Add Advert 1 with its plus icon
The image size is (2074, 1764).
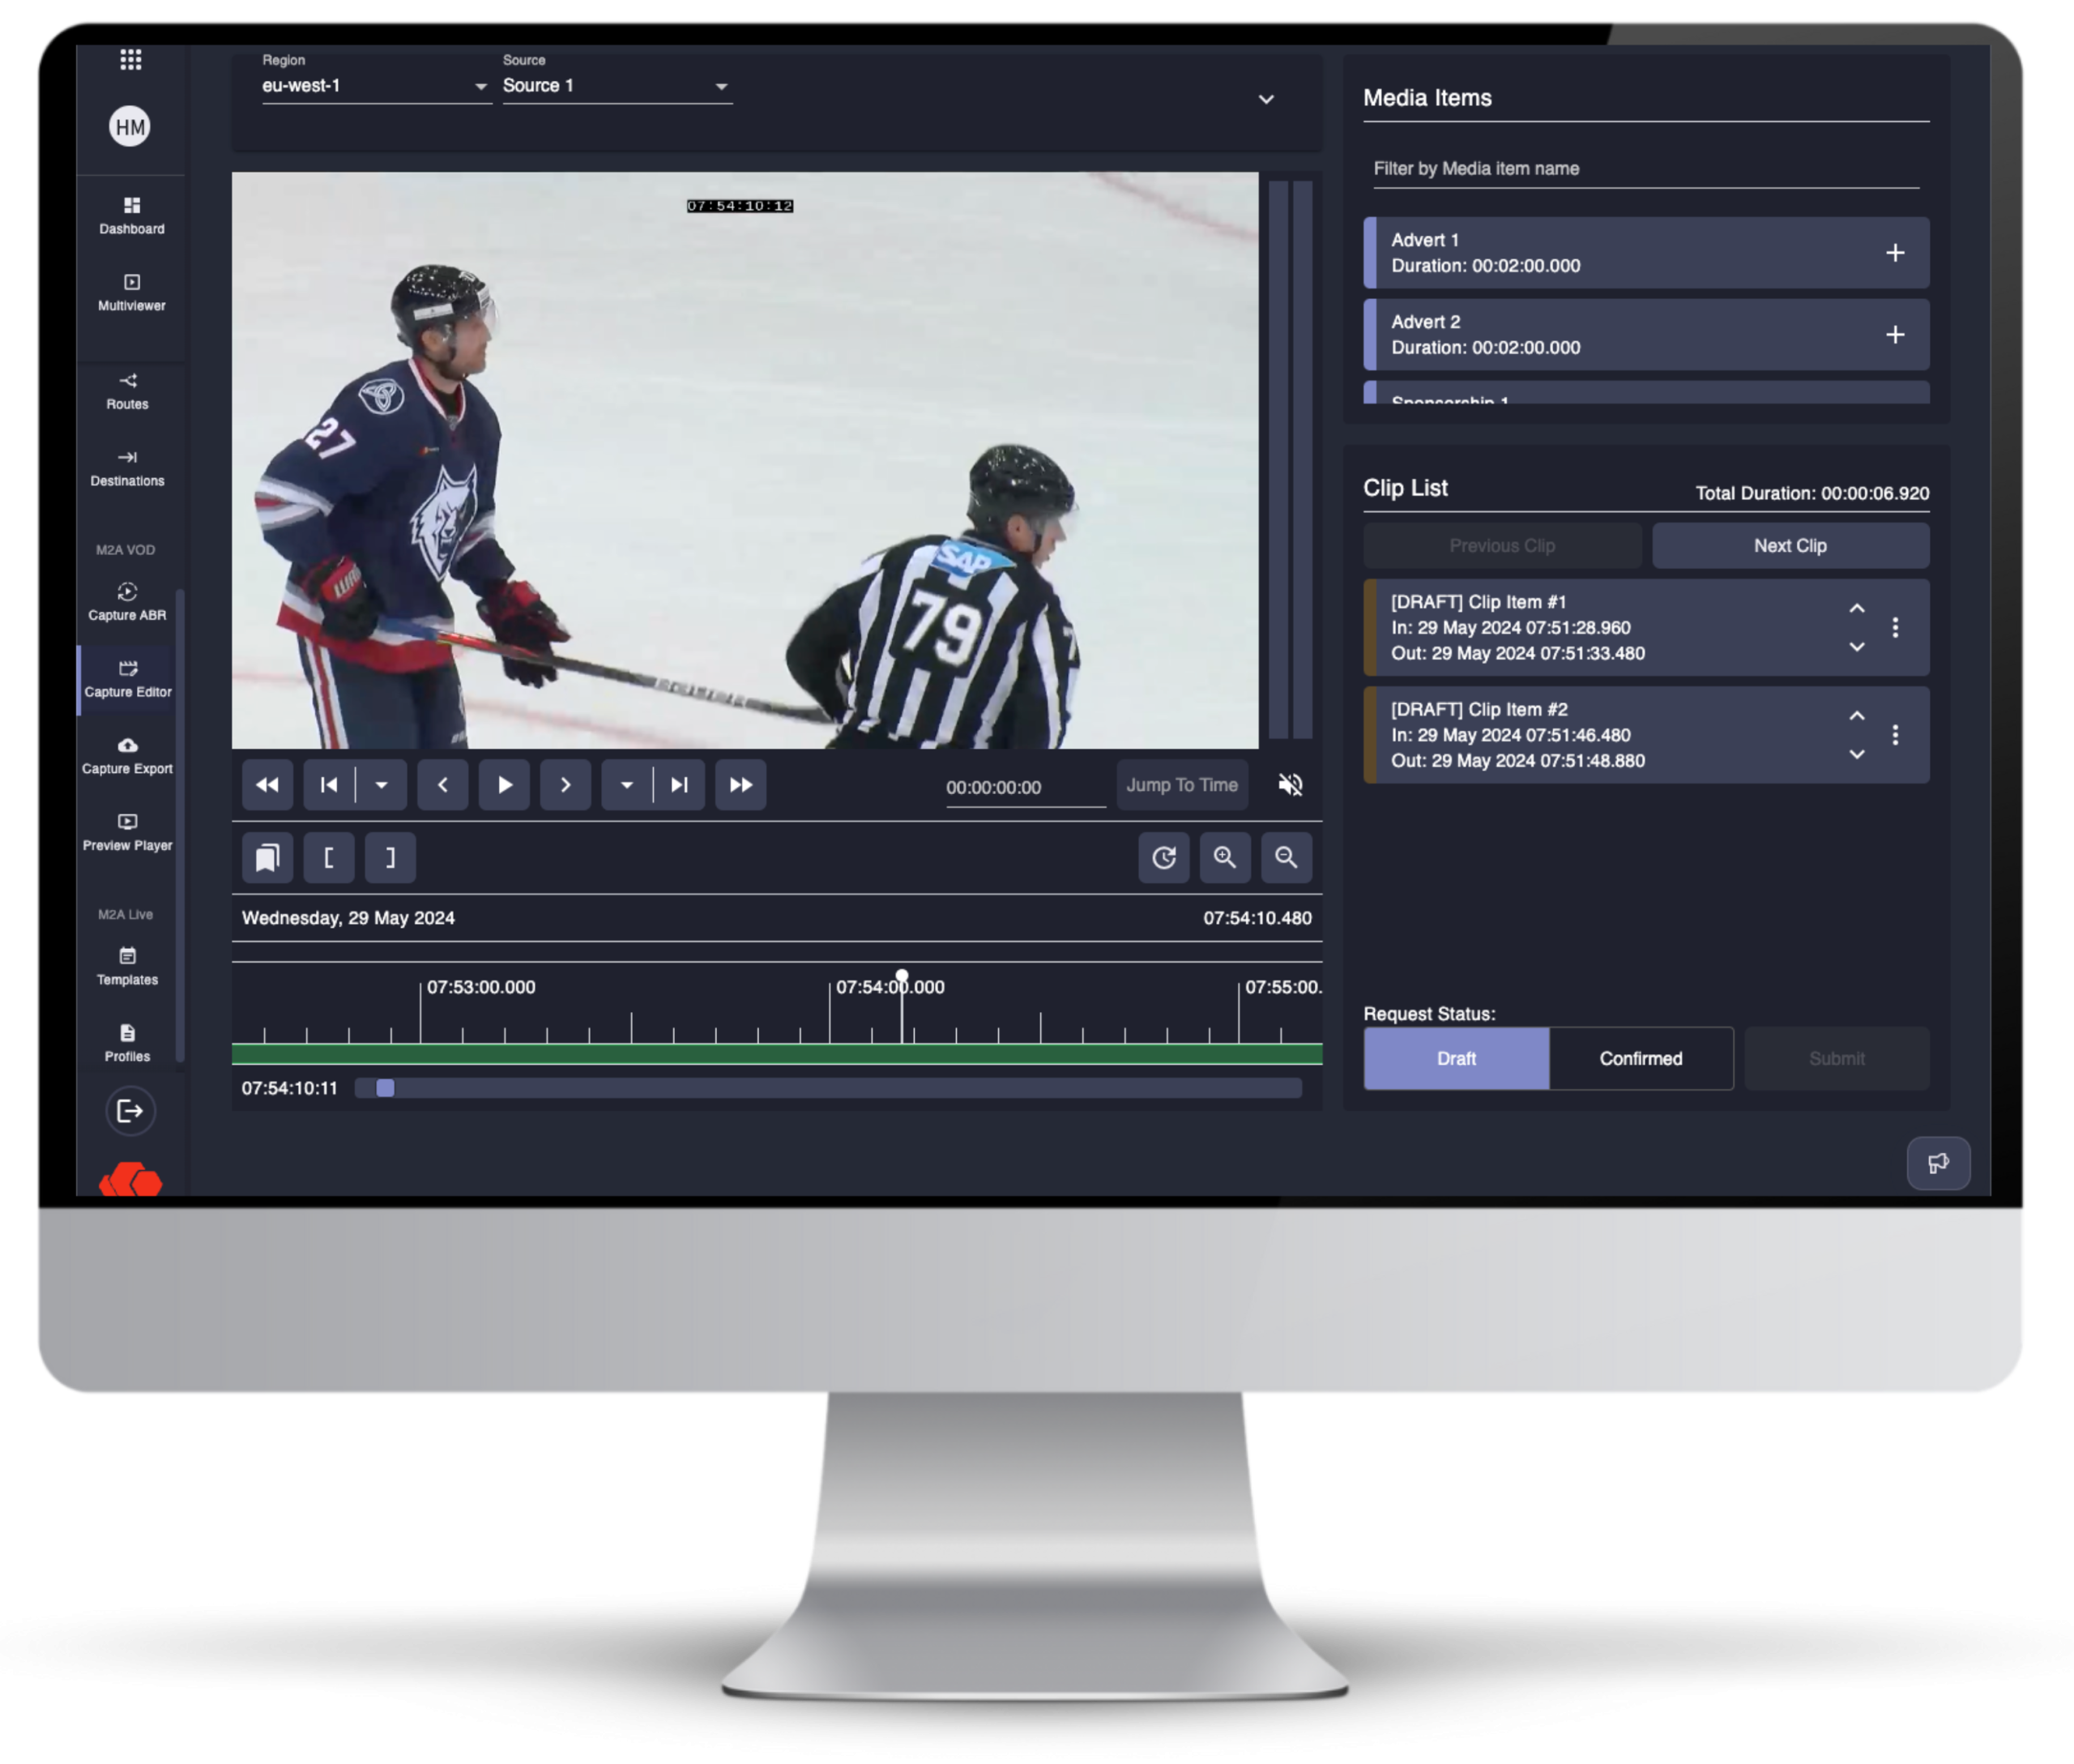[1894, 253]
